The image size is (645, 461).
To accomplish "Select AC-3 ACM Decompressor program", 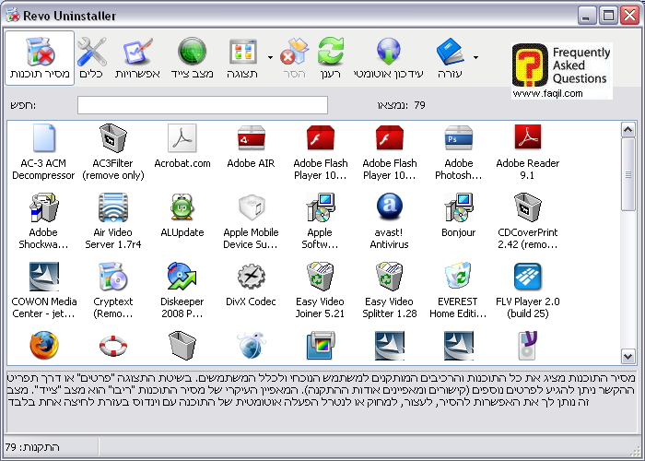I will tap(43, 152).
